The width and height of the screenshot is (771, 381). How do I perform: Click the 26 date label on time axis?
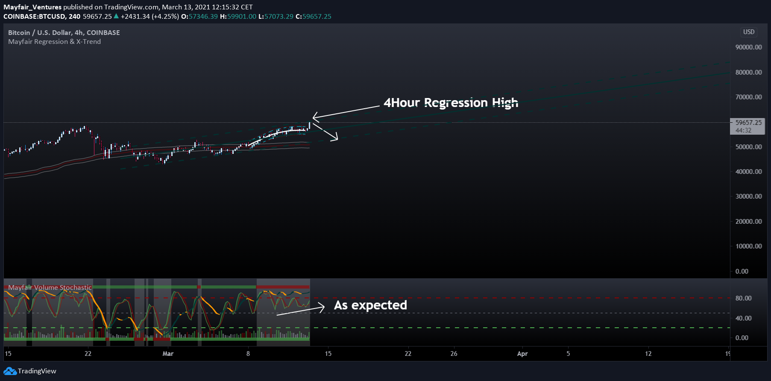pyautogui.click(x=454, y=354)
